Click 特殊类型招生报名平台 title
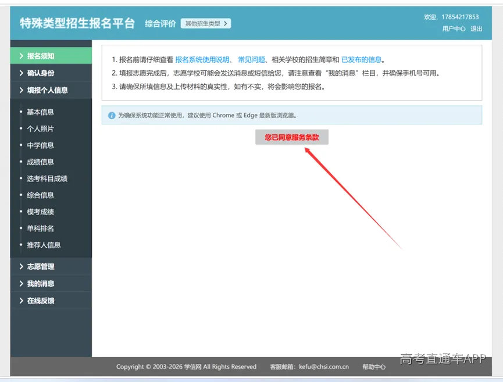The height and width of the screenshot is (382, 503). [x=77, y=23]
